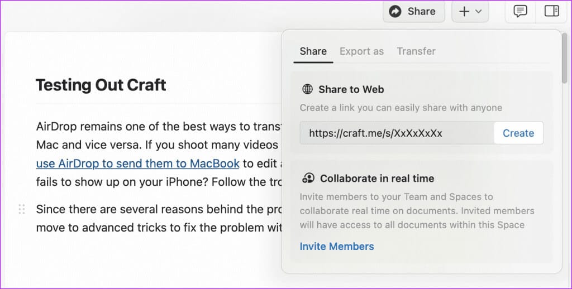
Task: Click the Invite Members link
Action: (x=337, y=247)
